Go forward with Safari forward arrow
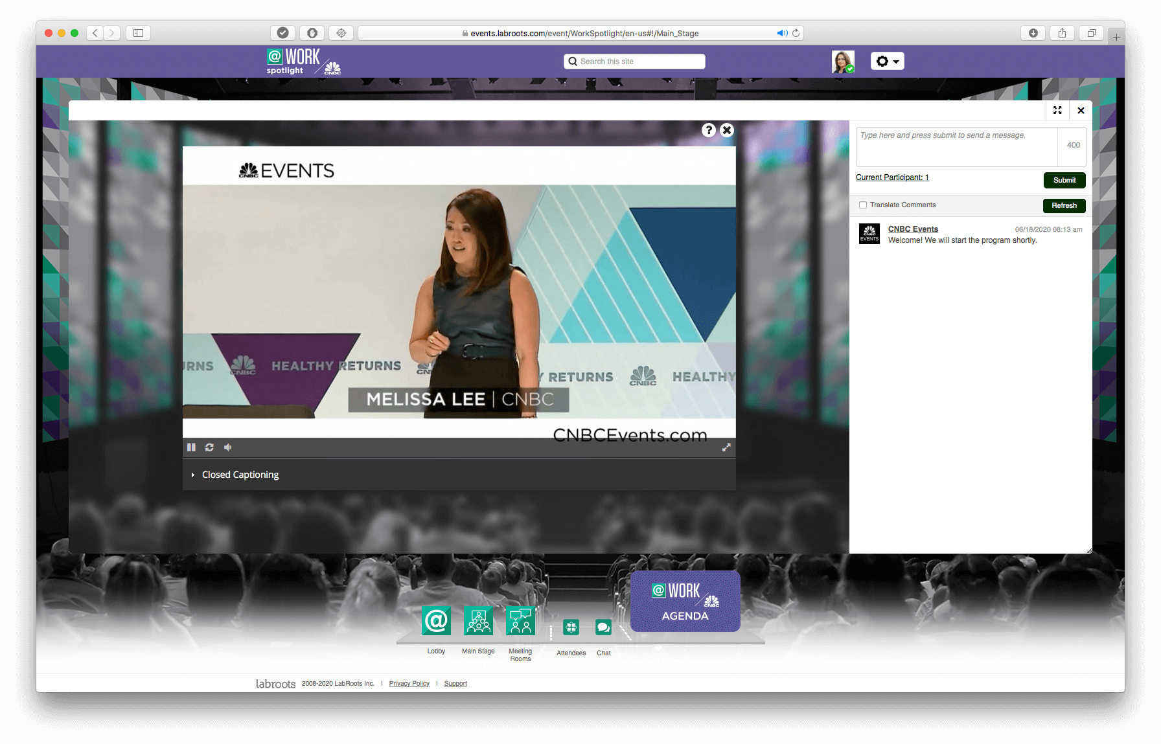The image size is (1161, 744). [x=111, y=33]
